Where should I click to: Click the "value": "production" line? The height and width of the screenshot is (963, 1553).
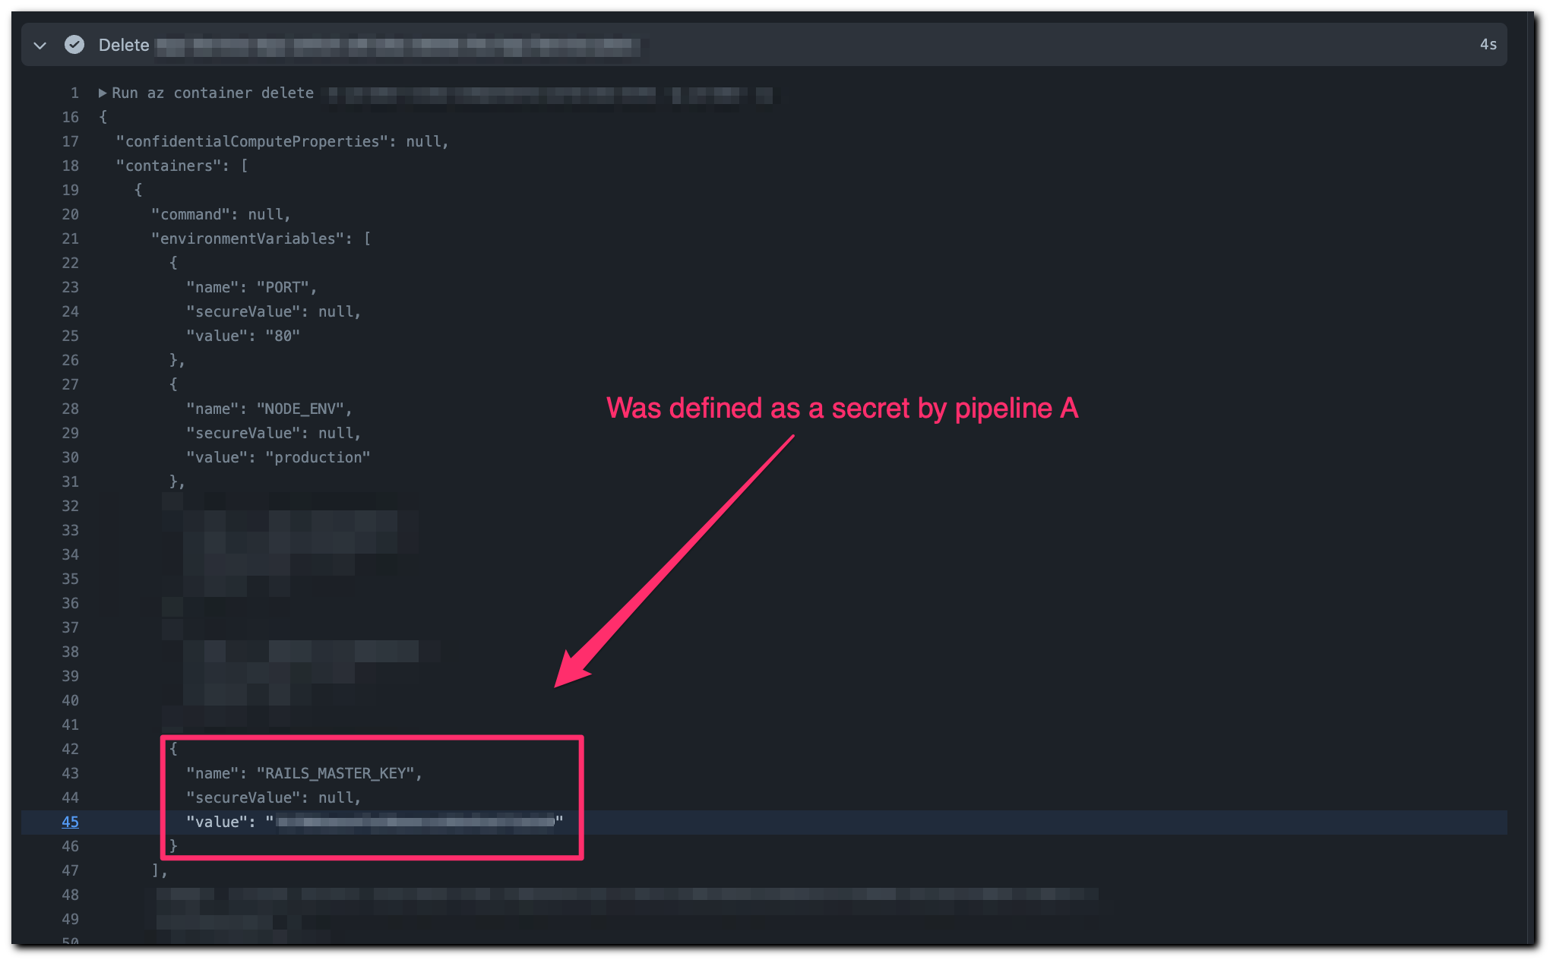tap(278, 457)
